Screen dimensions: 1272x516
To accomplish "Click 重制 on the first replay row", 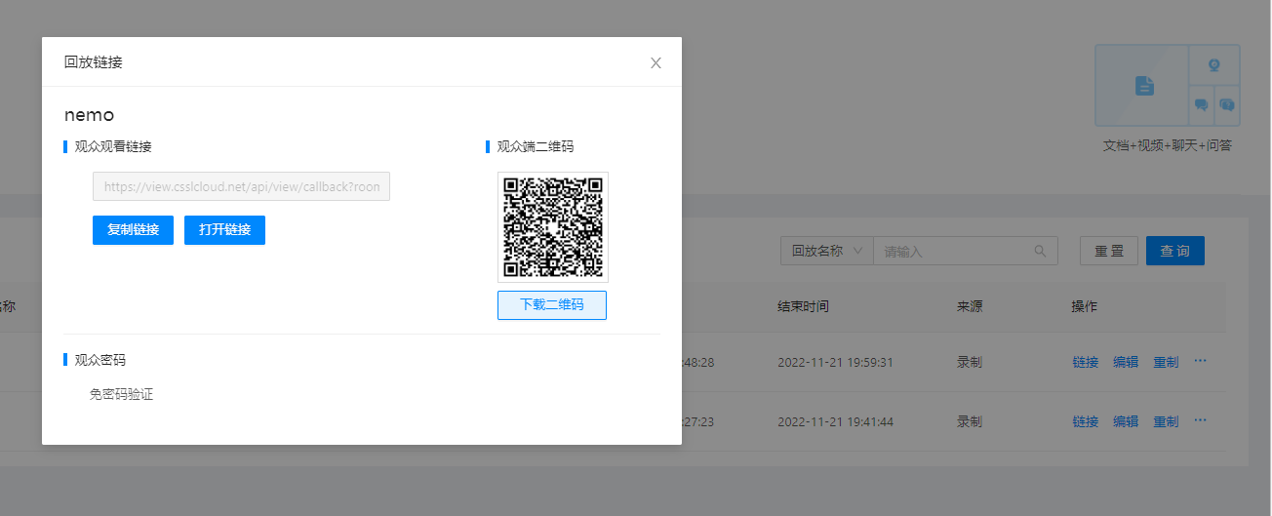I will [x=1166, y=362].
